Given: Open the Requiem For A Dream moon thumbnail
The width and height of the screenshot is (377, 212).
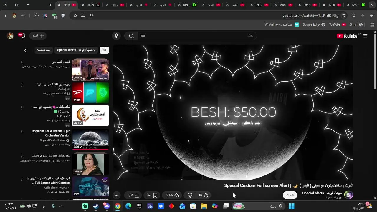Looking at the screenshot, I should tap(90, 140).
